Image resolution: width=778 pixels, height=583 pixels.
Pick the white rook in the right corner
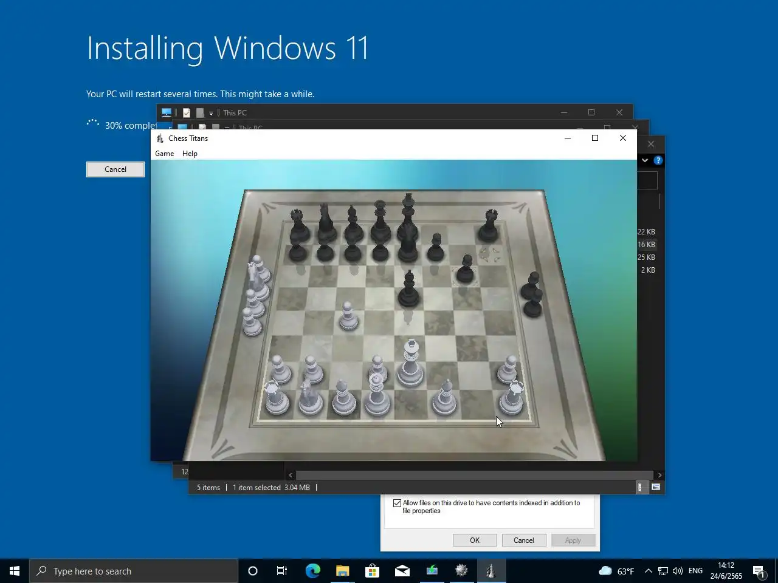coord(512,398)
